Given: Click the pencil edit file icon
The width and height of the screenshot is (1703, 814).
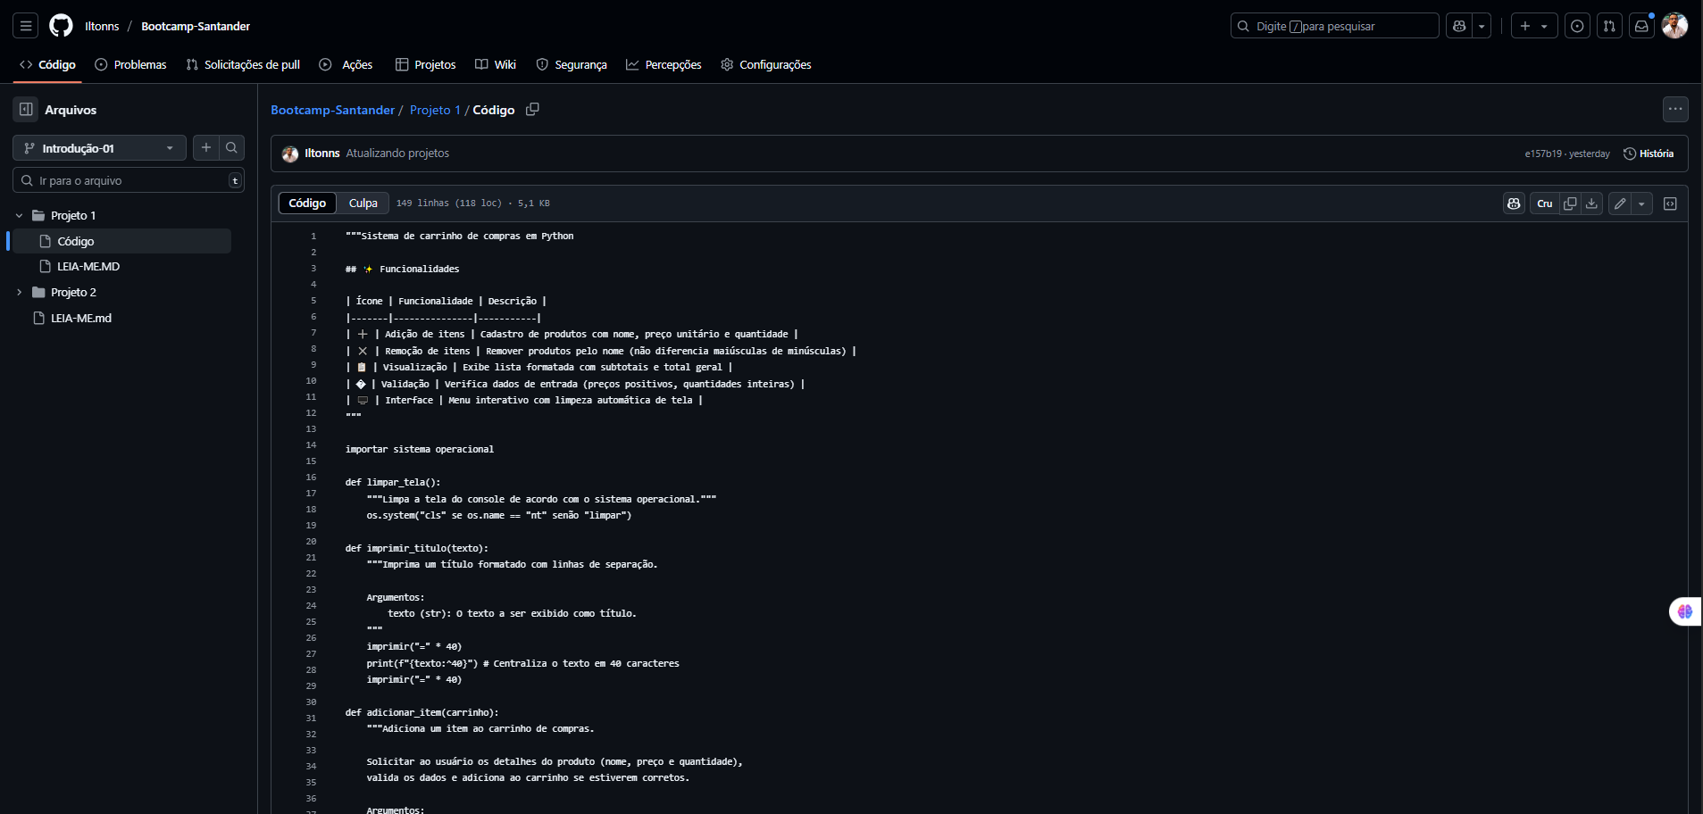Looking at the screenshot, I should [x=1620, y=203].
